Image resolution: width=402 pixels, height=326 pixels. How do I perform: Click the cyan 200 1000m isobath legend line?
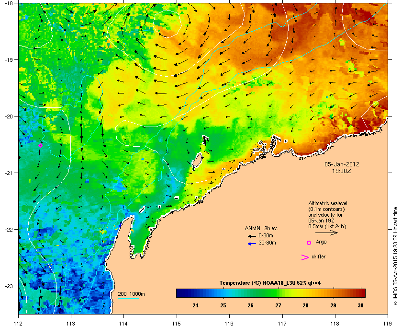pyautogui.click(x=128, y=298)
